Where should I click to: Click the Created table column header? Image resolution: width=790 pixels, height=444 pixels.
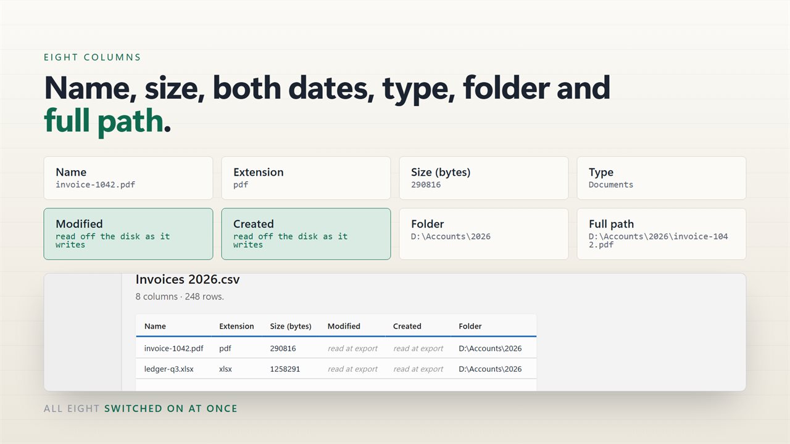[407, 326]
